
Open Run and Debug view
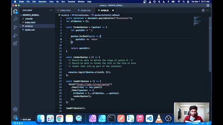tap(15, 35)
